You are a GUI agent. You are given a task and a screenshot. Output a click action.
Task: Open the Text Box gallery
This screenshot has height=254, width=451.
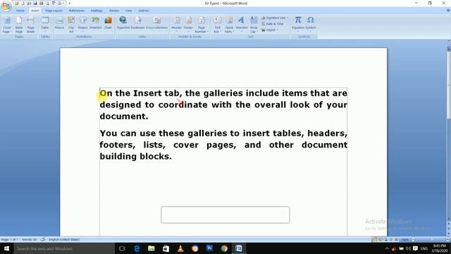(217, 25)
